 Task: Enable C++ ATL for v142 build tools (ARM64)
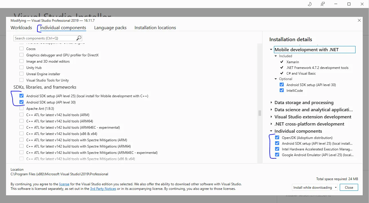[21, 121]
